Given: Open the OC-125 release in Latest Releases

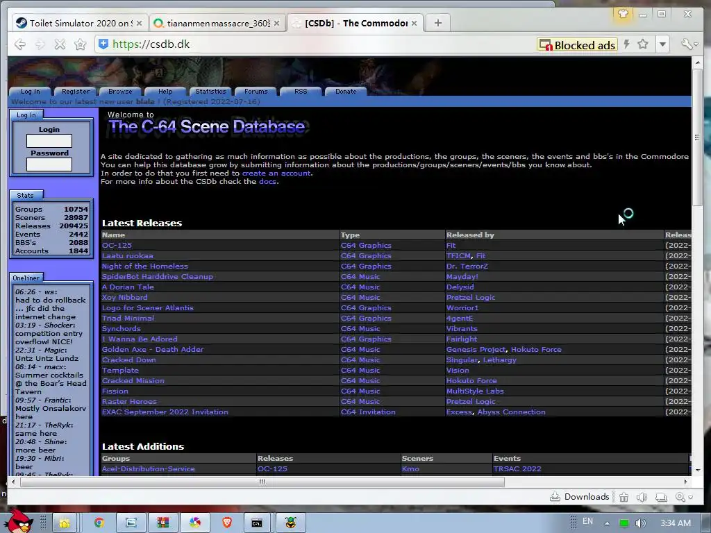Looking at the screenshot, I should [117, 245].
